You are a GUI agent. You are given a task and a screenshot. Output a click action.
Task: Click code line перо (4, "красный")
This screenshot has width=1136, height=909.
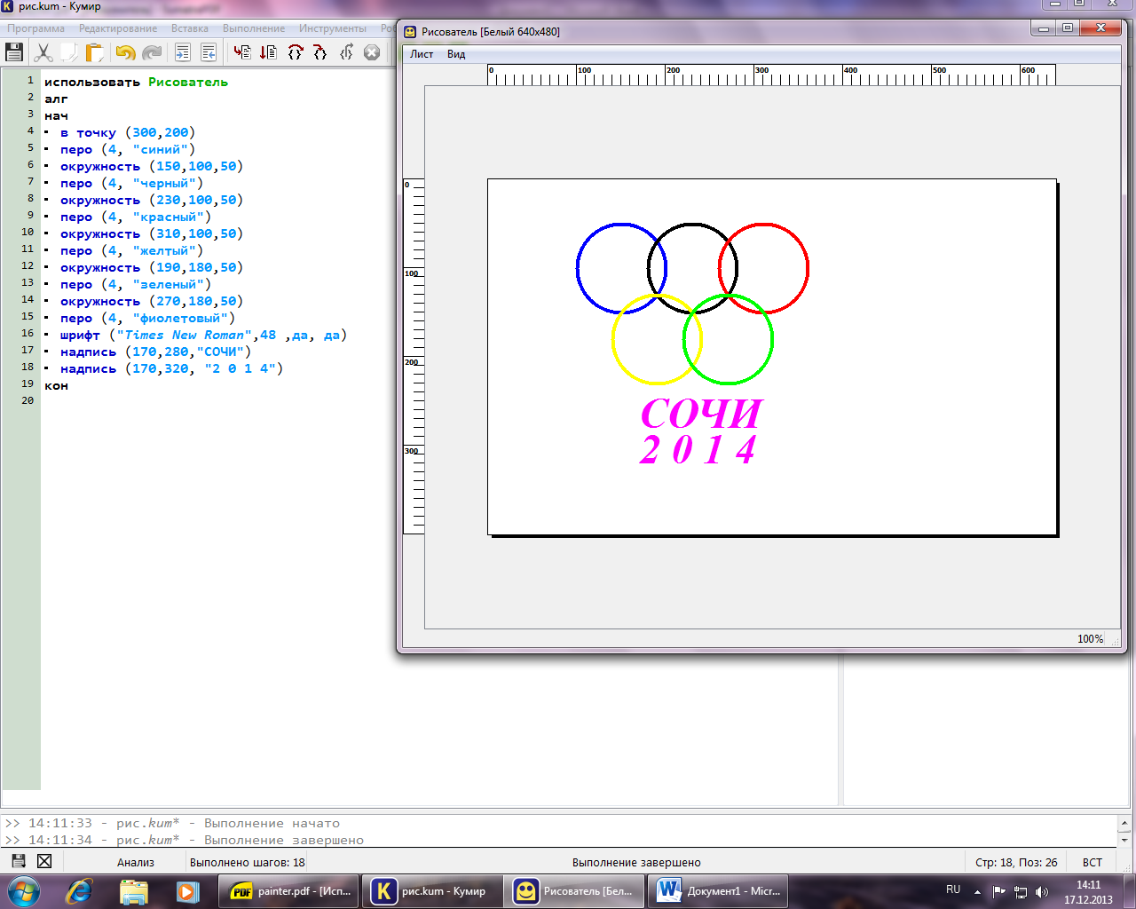[x=136, y=217]
